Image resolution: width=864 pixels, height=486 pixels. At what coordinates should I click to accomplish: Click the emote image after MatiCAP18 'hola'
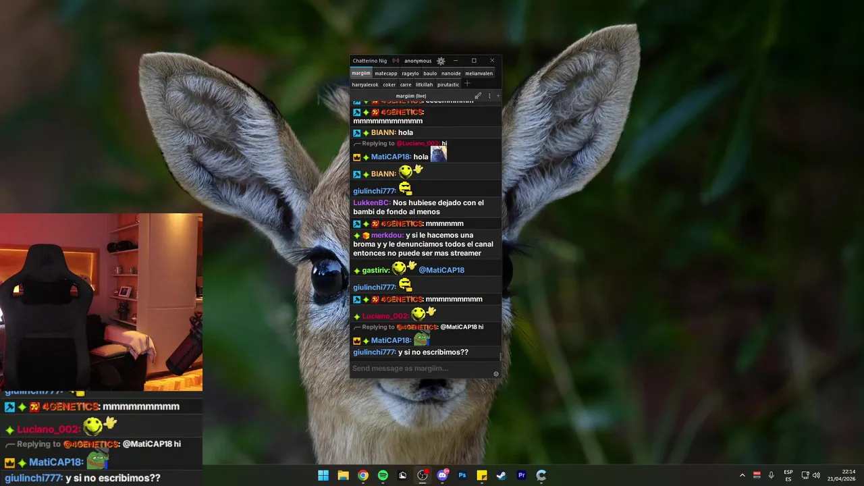(439, 155)
